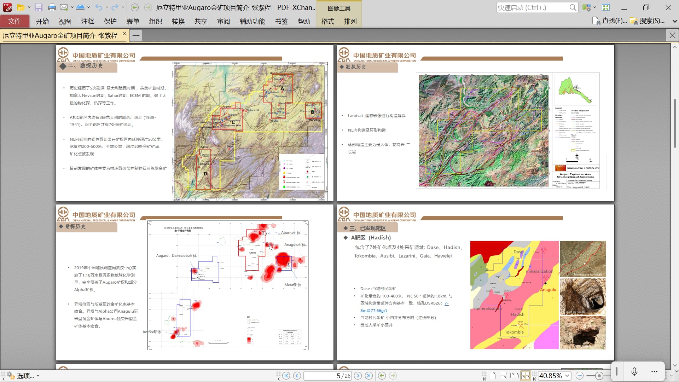Enable two pages facing layout
This screenshot has height=382, width=679.
point(515,376)
